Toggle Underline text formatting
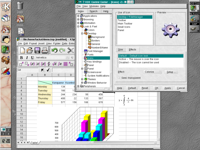This screenshot has height=150, width=200. [32, 57]
